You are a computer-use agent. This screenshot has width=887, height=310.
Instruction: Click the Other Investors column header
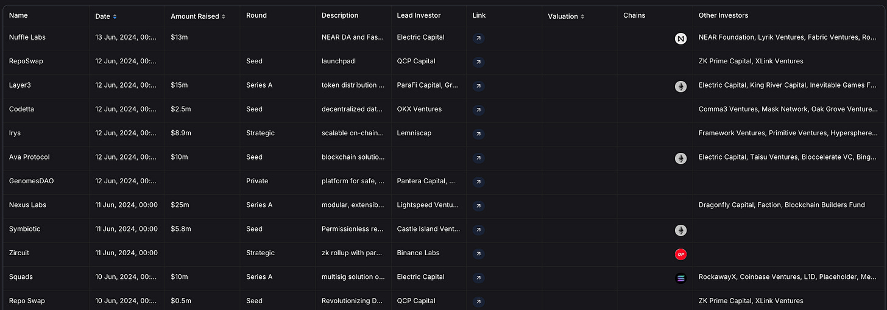click(723, 16)
